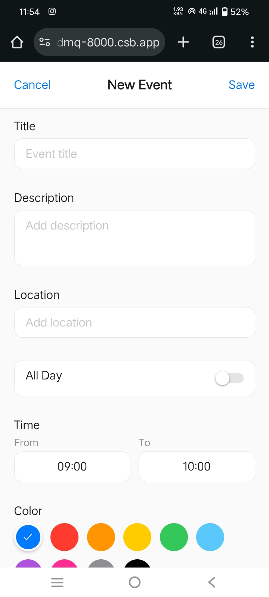Select the green event color
This screenshot has height=597, width=269.
point(174,537)
